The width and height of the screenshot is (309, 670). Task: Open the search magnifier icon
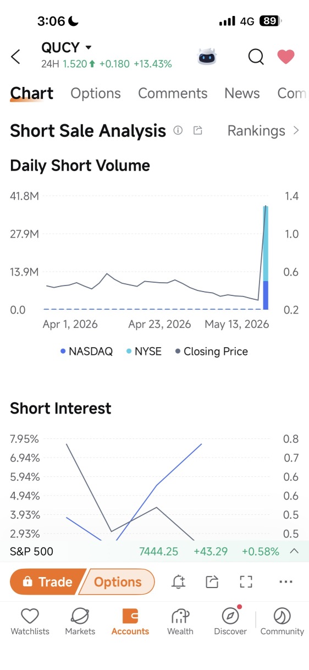[x=256, y=56]
